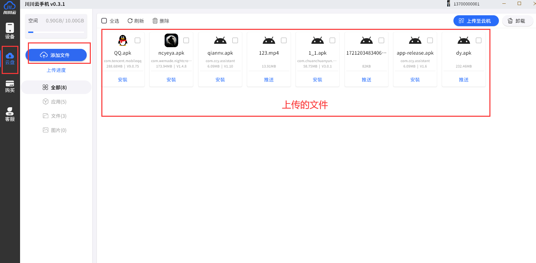Check the QQ.apk file checkbox
The width and height of the screenshot is (536, 263).
(137, 40)
